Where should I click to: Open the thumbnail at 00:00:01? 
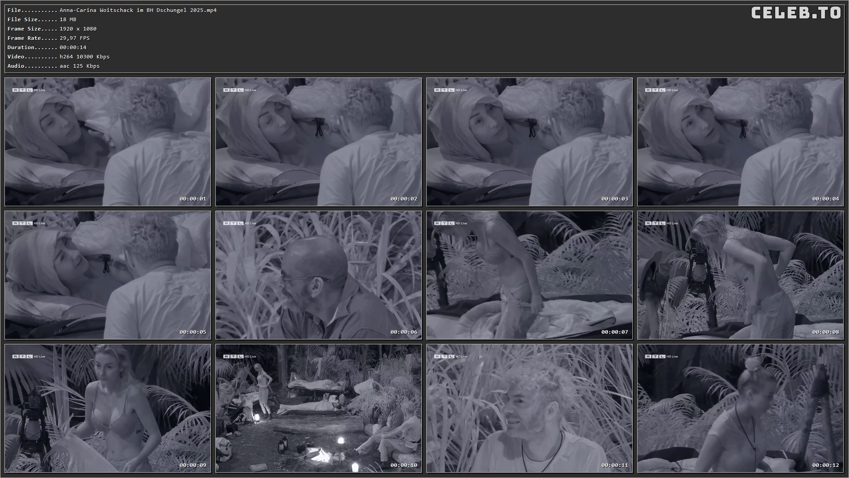[x=107, y=142]
